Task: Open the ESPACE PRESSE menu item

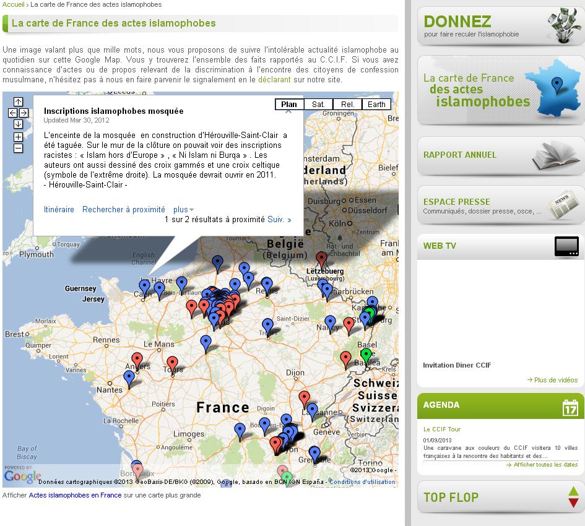Action: [x=457, y=202]
